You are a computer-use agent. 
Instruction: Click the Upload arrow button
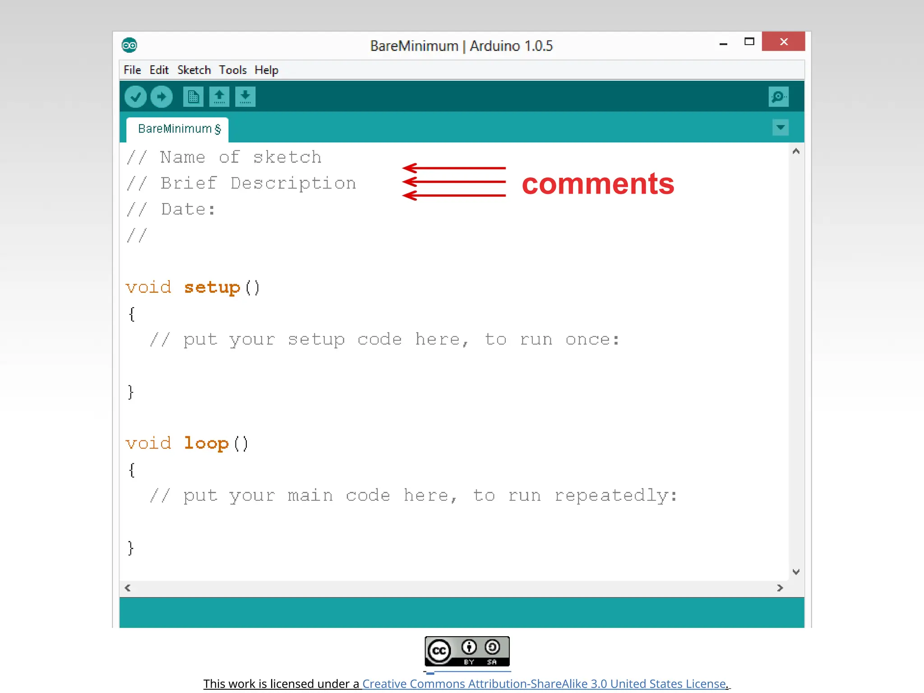[x=161, y=97]
